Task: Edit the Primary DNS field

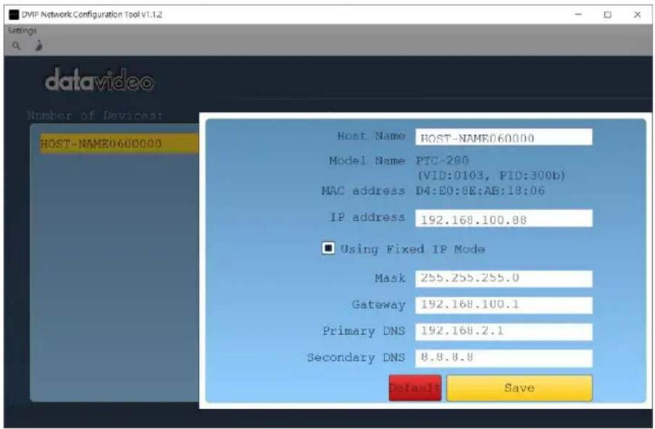Action: (x=503, y=332)
